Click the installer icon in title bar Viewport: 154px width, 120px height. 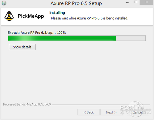(4, 3)
